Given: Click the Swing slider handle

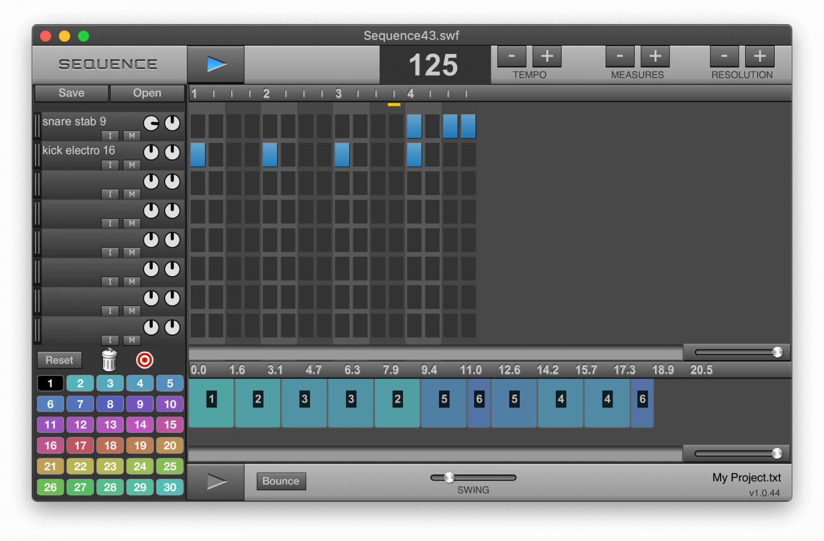Looking at the screenshot, I should point(449,477).
